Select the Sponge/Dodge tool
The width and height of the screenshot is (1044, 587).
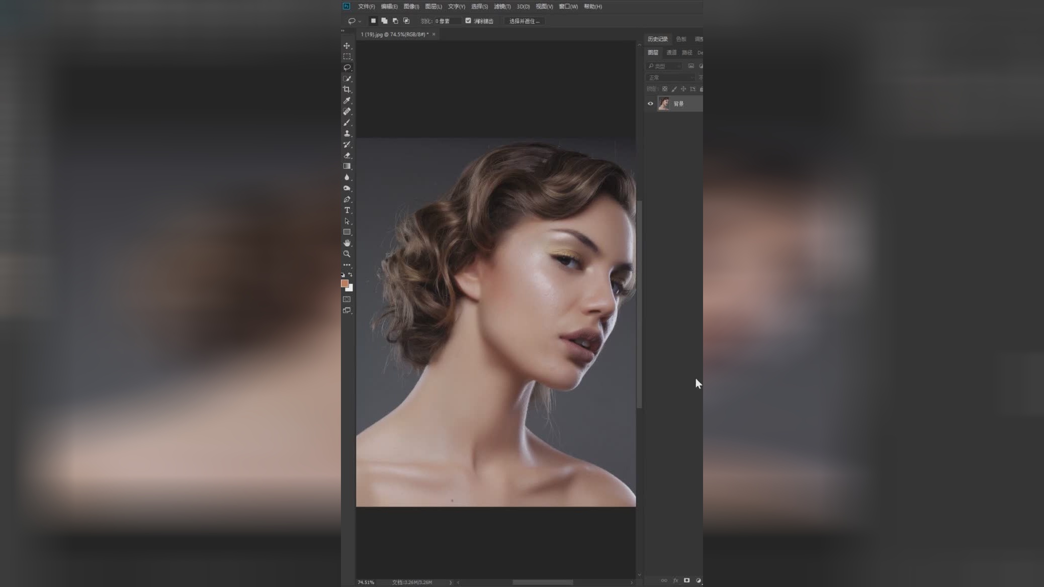pyautogui.click(x=347, y=188)
